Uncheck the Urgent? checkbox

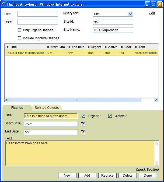point(83,116)
